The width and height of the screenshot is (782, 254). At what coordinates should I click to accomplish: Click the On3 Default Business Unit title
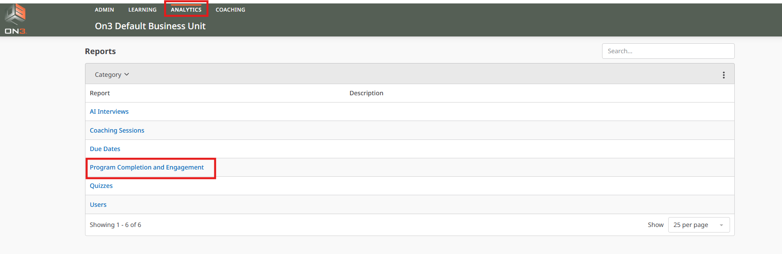[x=150, y=26]
